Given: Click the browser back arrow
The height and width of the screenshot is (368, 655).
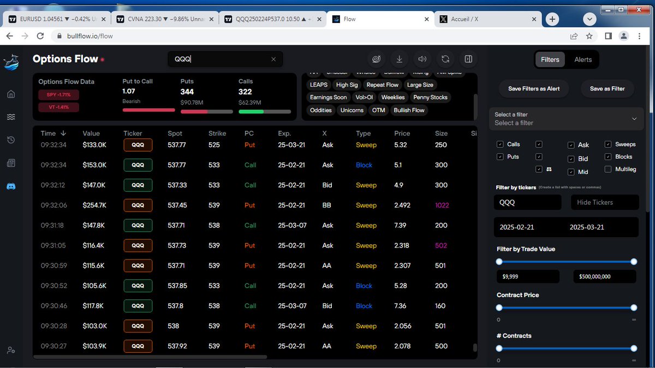Looking at the screenshot, I should coord(9,36).
